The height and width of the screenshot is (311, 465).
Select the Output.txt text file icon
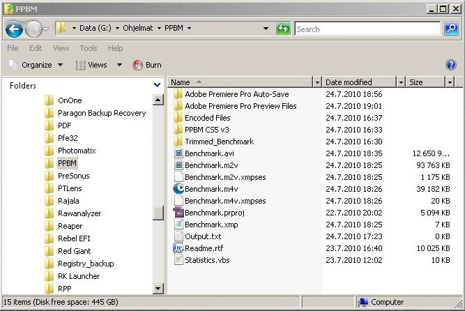178,236
